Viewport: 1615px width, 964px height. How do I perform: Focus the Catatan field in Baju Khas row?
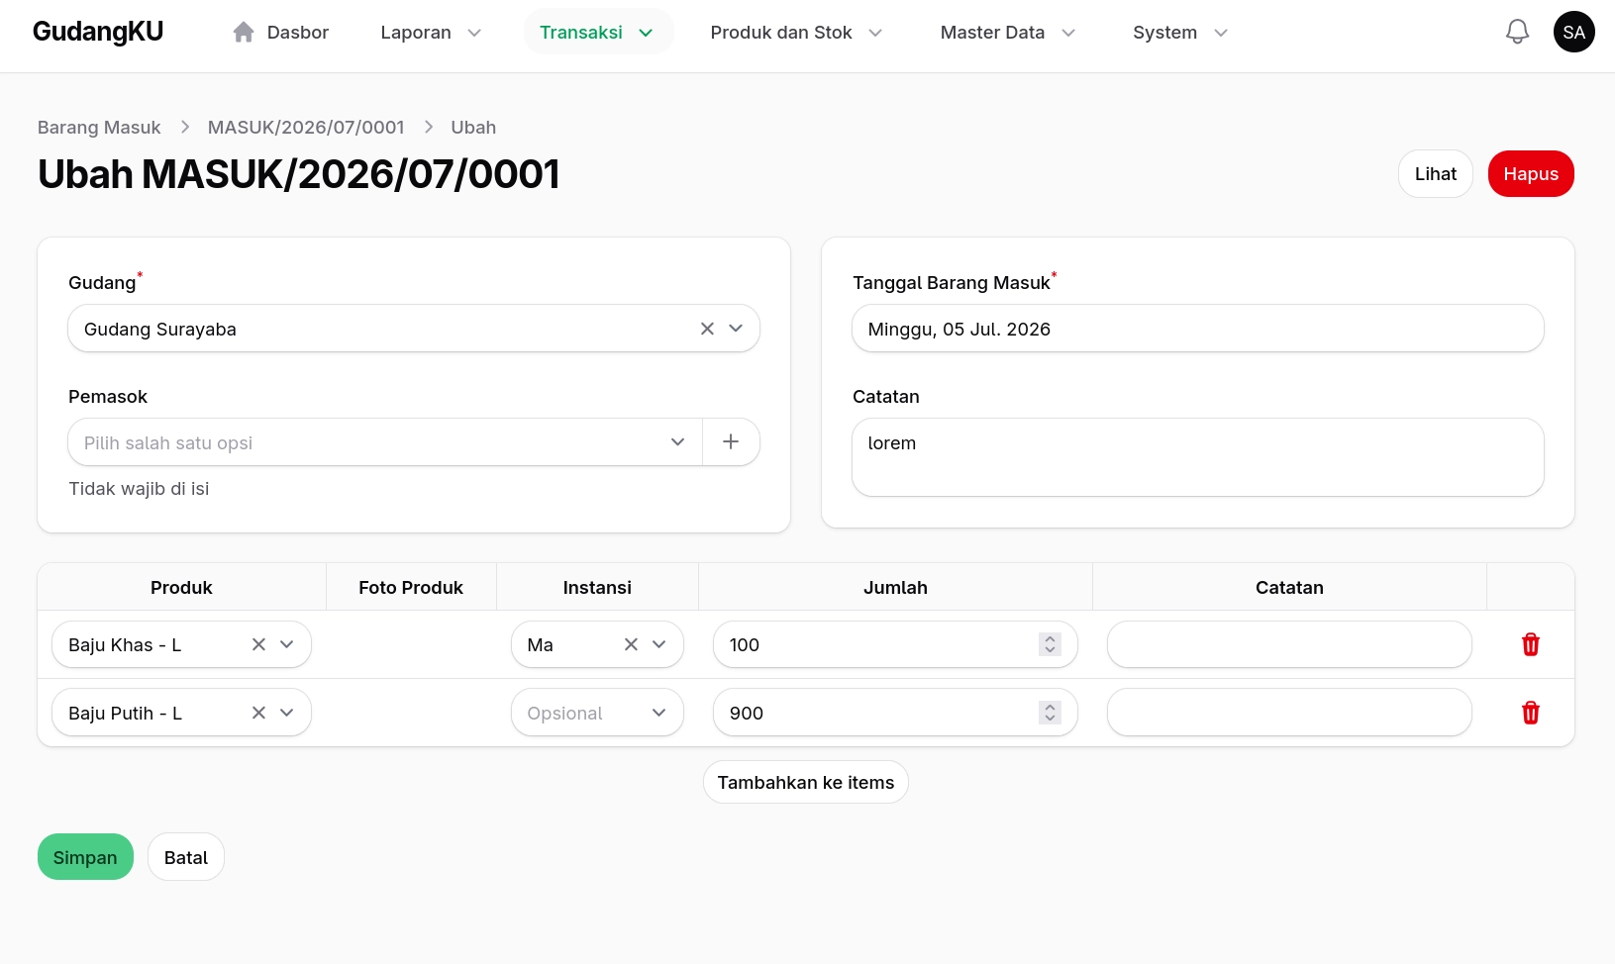pyautogui.click(x=1289, y=644)
